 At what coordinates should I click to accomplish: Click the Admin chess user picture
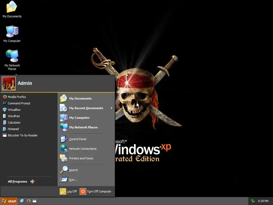9,84
